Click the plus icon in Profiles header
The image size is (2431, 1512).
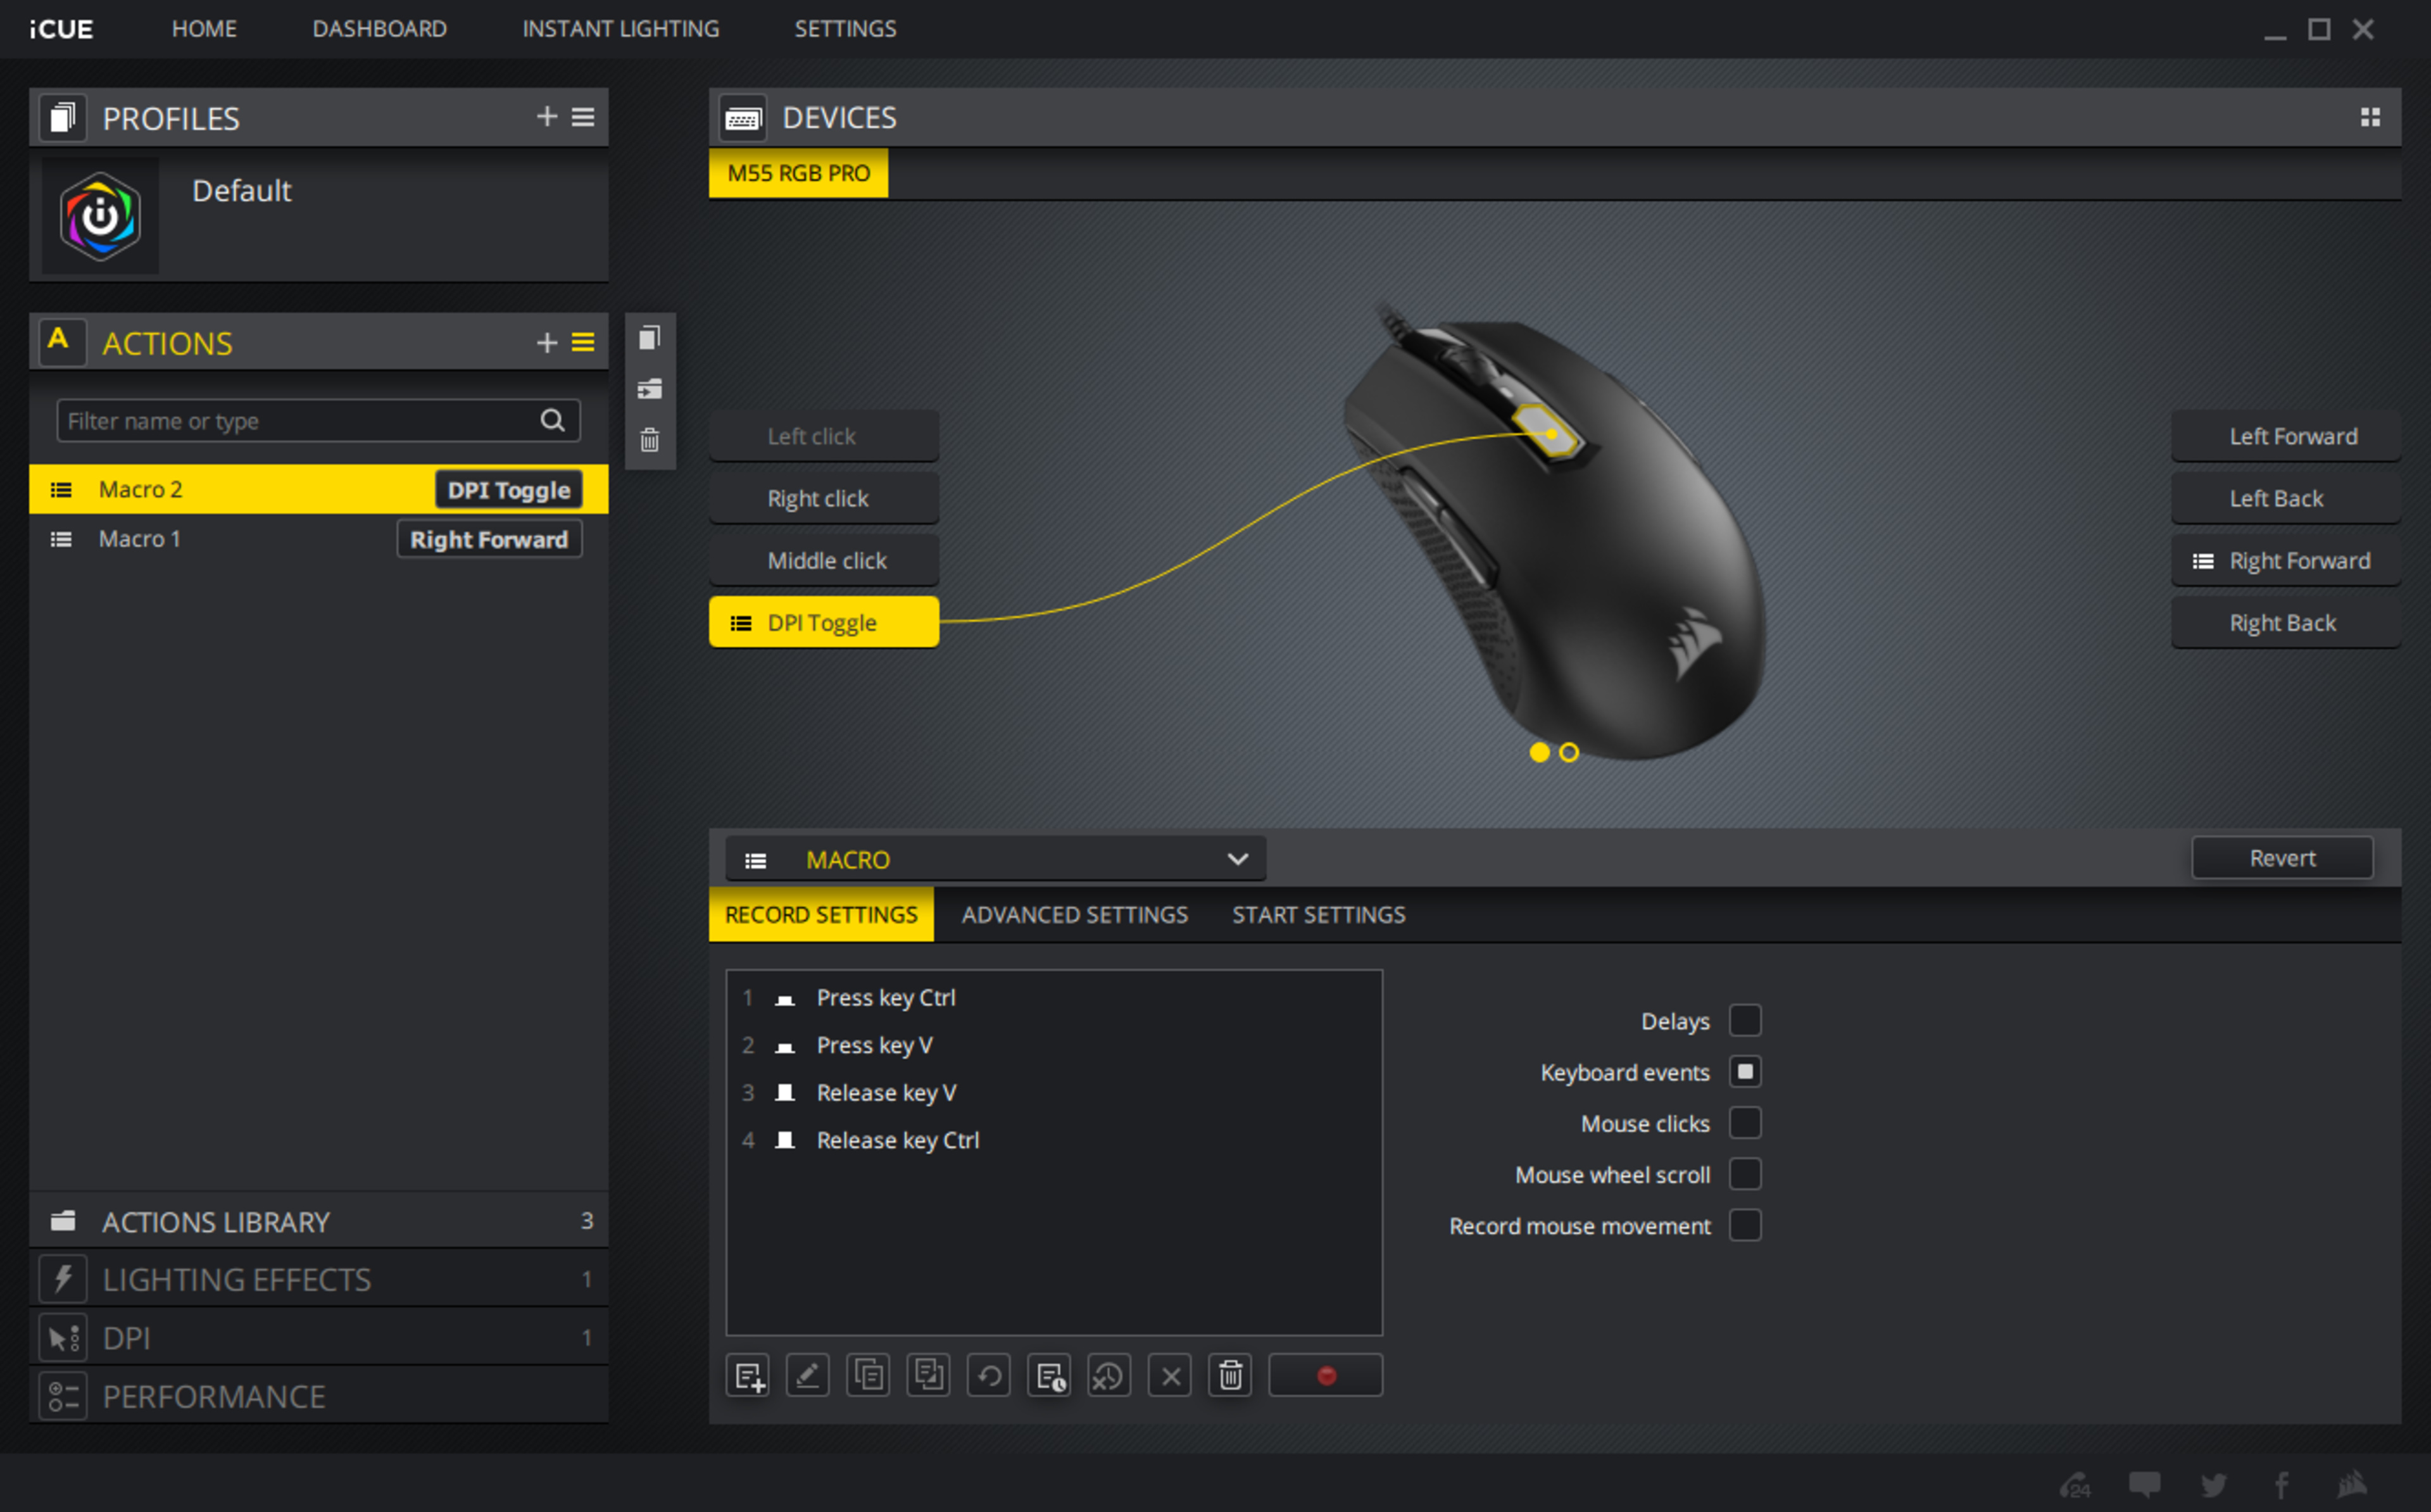point(546,117)
